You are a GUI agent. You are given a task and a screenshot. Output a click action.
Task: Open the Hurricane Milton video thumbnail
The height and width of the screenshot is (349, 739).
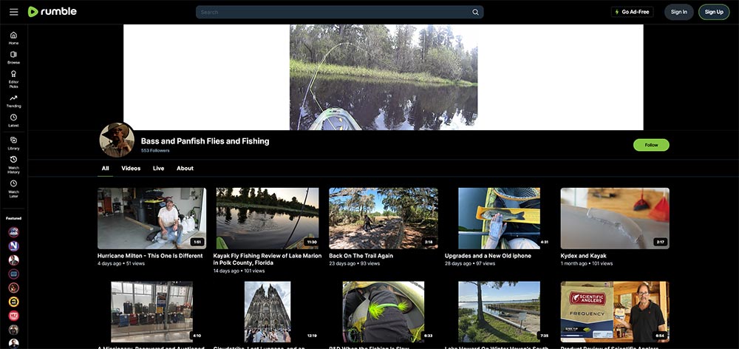[x=151, y=218]
